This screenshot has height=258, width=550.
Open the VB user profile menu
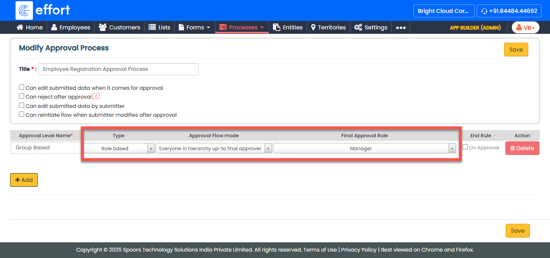pos(525,27)
